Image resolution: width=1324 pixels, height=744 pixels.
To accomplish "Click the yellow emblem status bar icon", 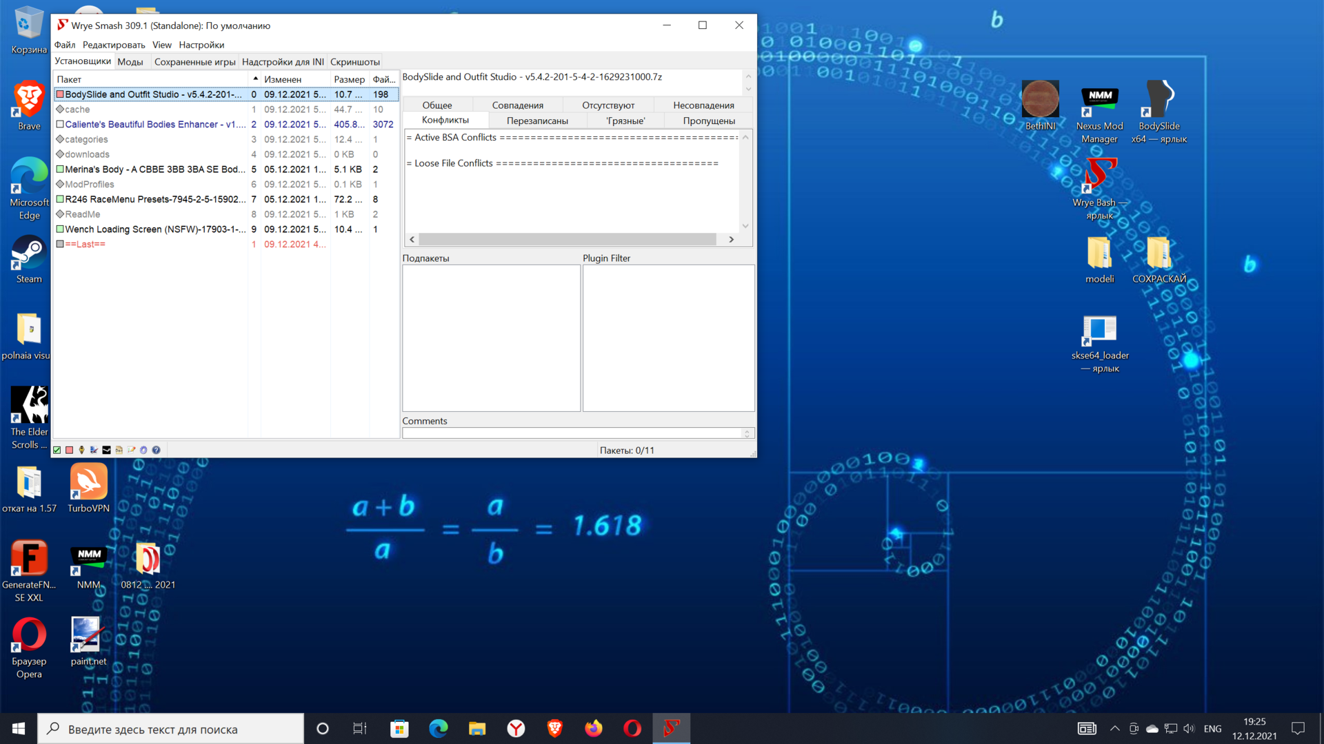I will pos(81,450).
